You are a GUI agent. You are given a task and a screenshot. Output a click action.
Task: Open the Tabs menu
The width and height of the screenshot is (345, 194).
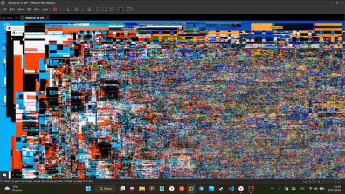click(37, 9)
